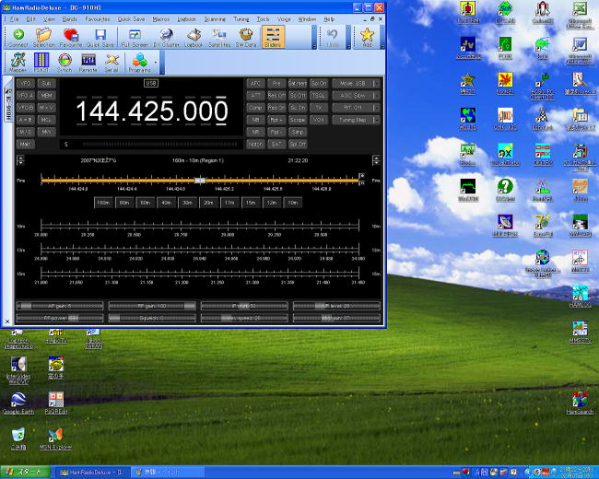
Task: Open the Tuning Step dropdown
Action: coord(356,120)
